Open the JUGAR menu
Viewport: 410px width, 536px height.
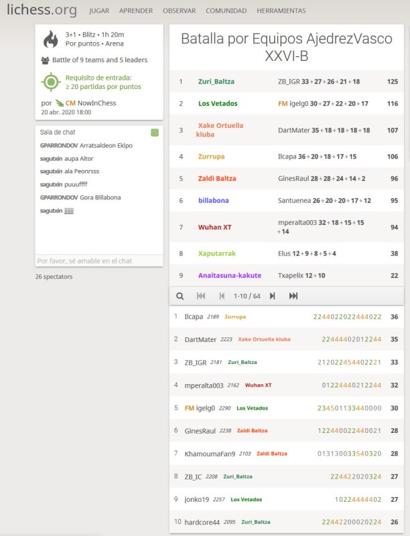coord(99,11)
